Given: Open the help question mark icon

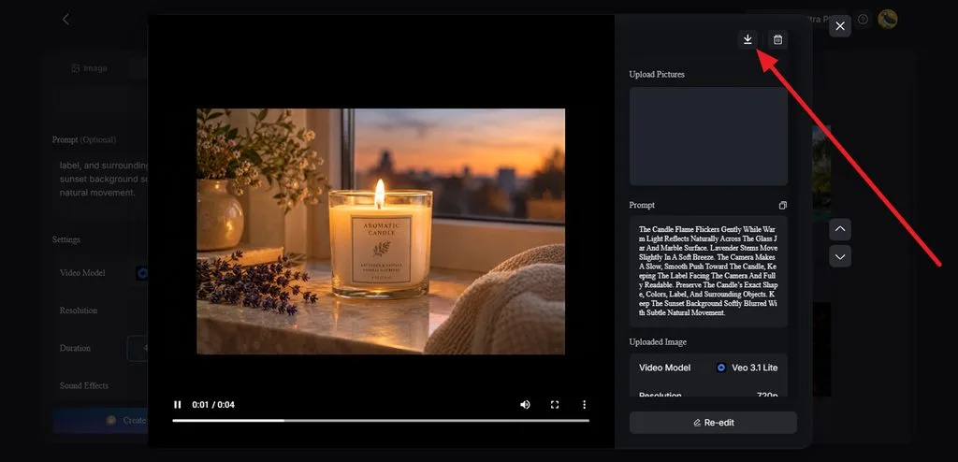Looking at the screenshot, I should [863, 20].
